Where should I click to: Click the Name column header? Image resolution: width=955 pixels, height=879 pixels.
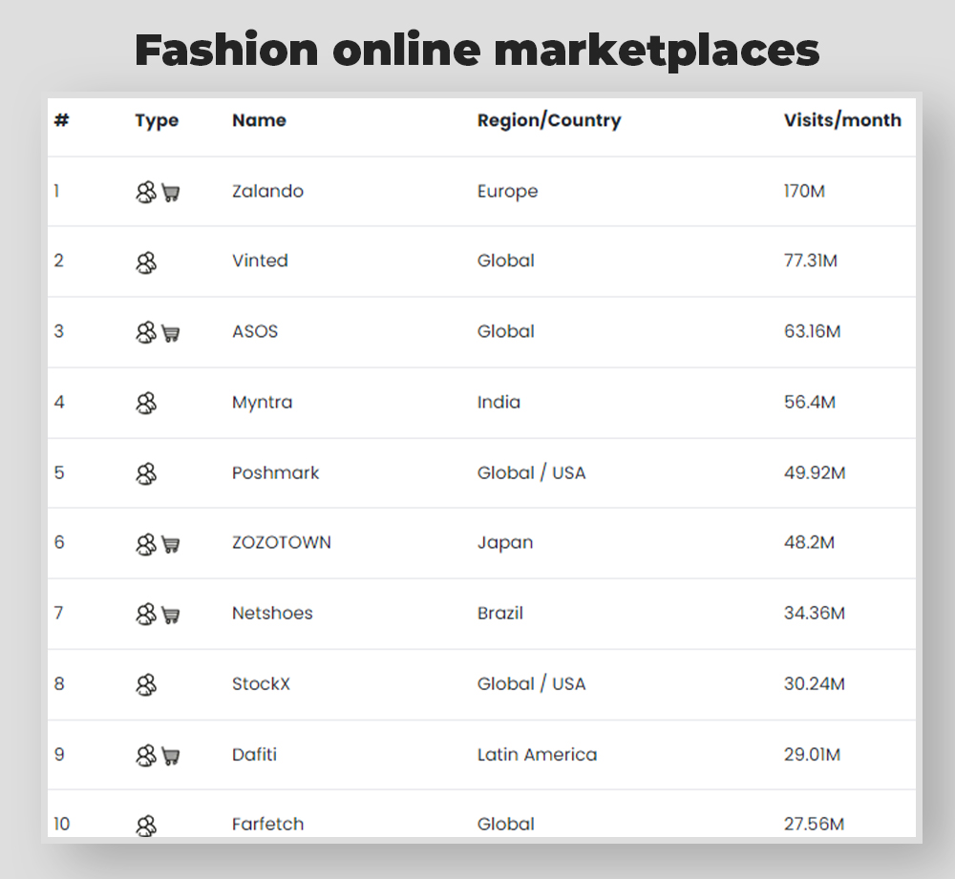point(259,120)
